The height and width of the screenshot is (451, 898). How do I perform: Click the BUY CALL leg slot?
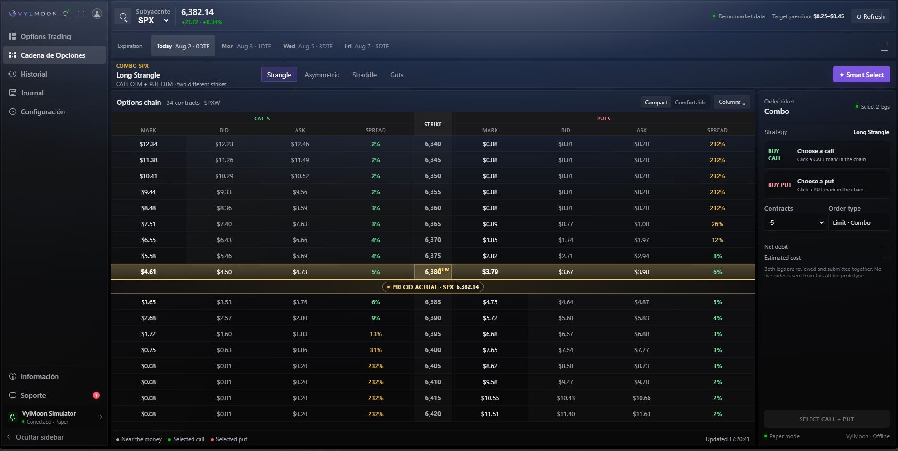(x=826, y=155)
